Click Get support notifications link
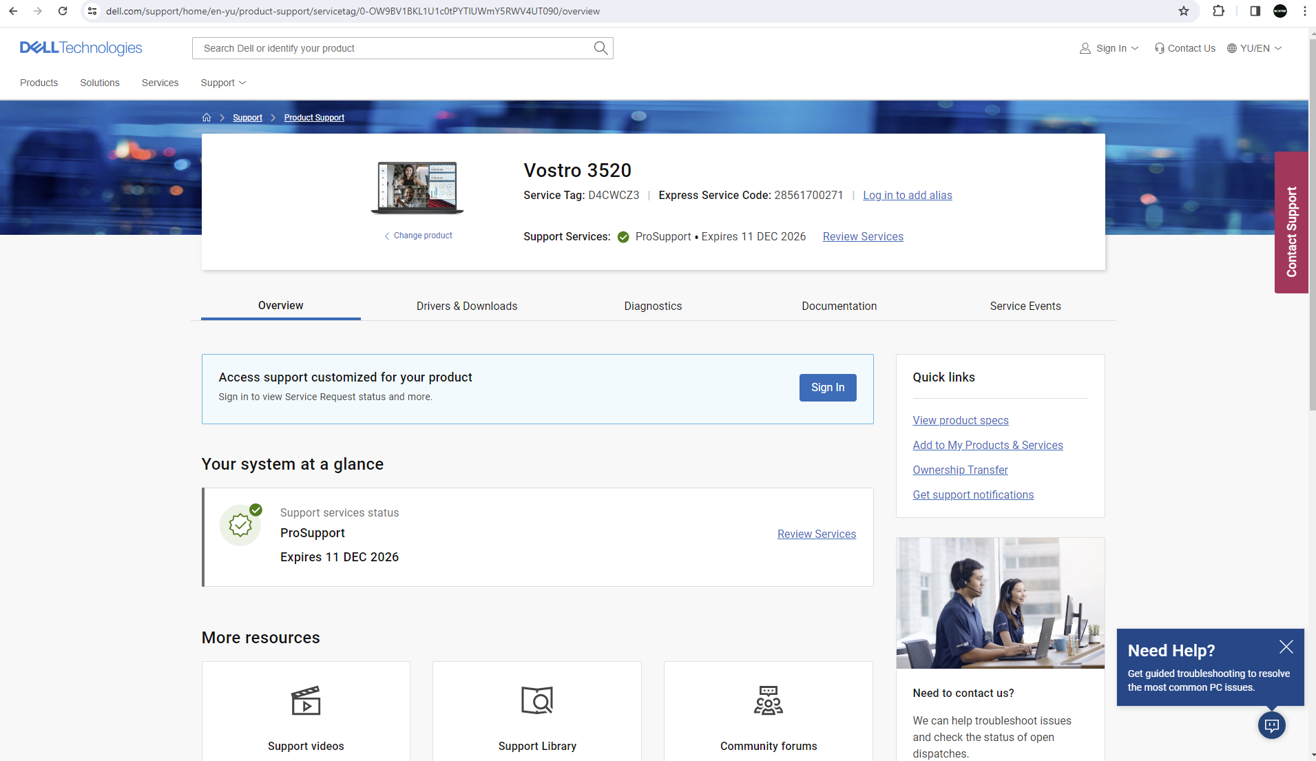 [x=973, y=495]
